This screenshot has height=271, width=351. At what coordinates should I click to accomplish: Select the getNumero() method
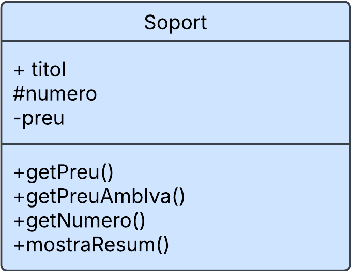[80, 220]
